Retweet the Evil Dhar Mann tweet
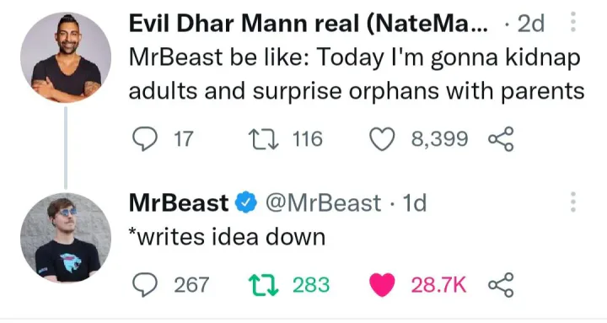607x323 pixels. (263, 139)
